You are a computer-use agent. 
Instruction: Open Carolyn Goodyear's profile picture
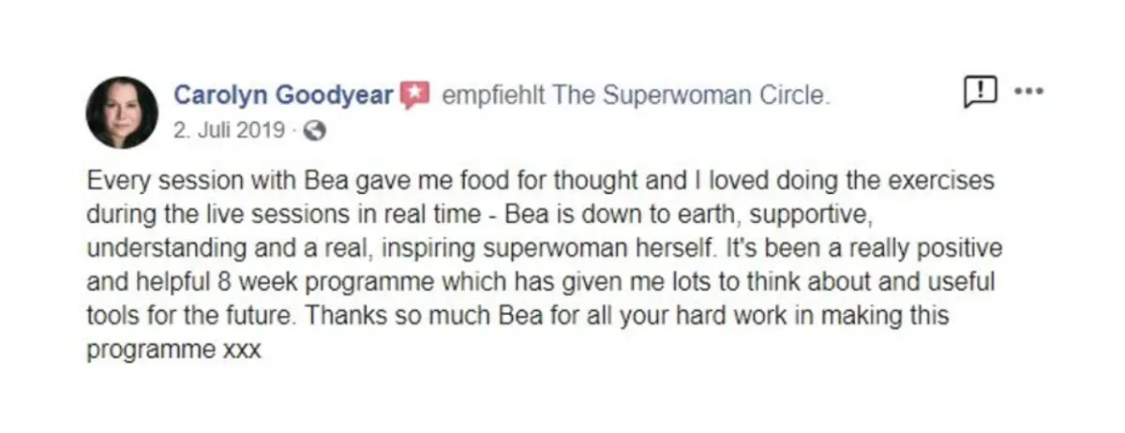pyautogui.click(x=122, y=112)
